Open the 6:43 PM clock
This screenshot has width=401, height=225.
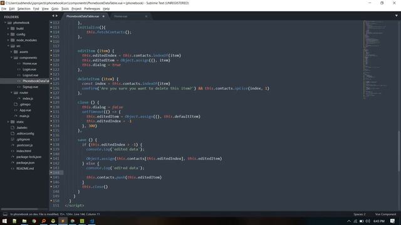click(x=378, y=221)
